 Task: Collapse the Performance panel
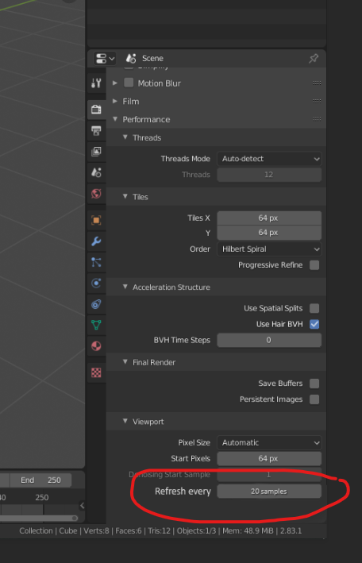coord(115,119)
